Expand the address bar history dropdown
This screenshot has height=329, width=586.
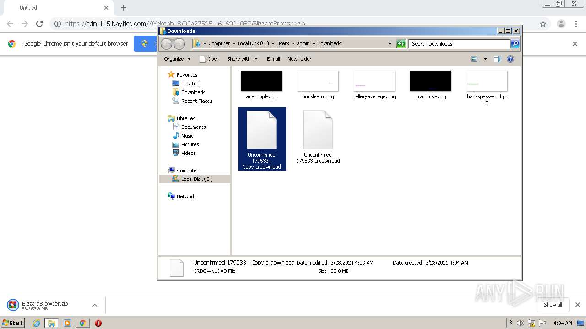tap(390, 44)
